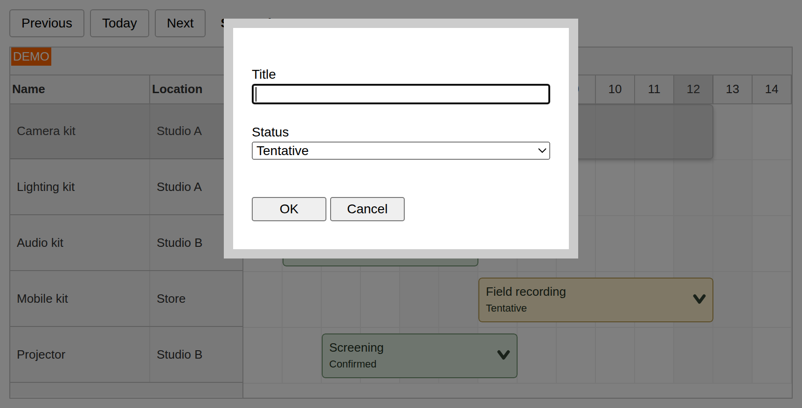The height and width of the screenshot is (408, 802).
Task: Select the Field recording event title
Action: coord(525,292)
